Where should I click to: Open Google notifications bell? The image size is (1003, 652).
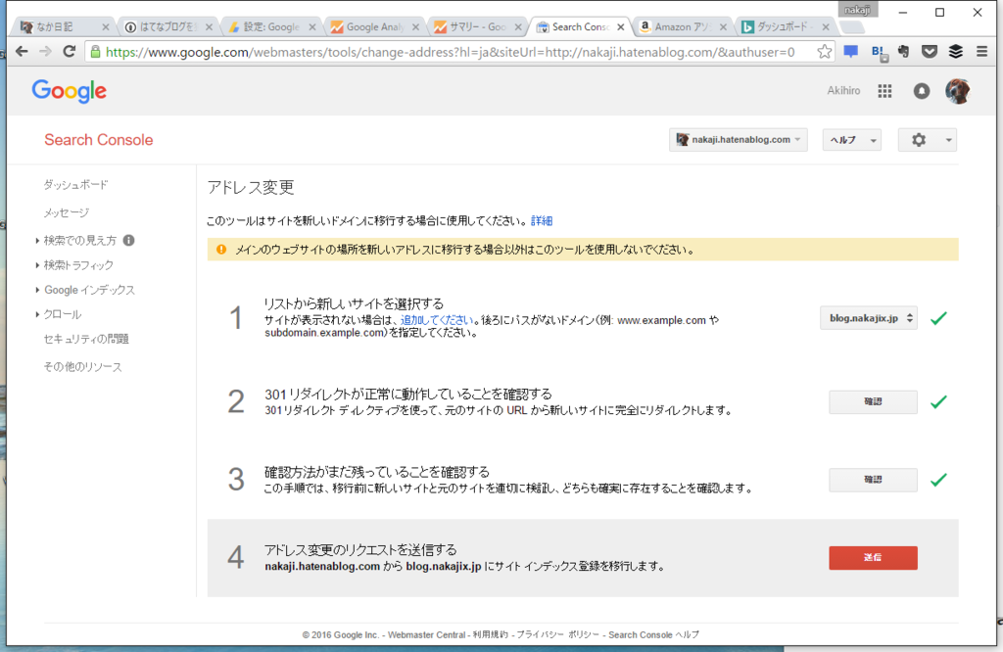click(x=921, y=91)
